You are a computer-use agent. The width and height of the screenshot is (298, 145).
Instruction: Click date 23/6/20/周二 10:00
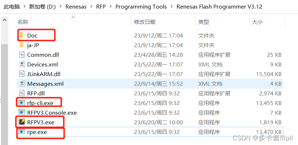158,122
